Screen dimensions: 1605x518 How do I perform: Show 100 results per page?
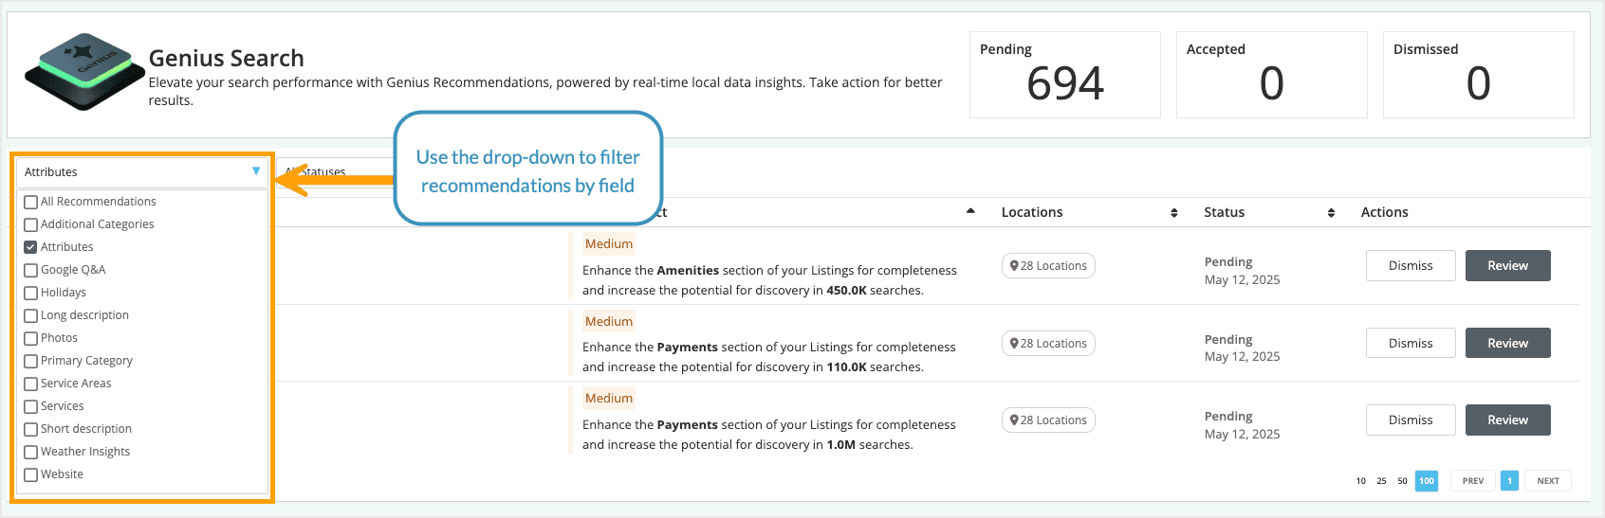tap(1426, 481)
